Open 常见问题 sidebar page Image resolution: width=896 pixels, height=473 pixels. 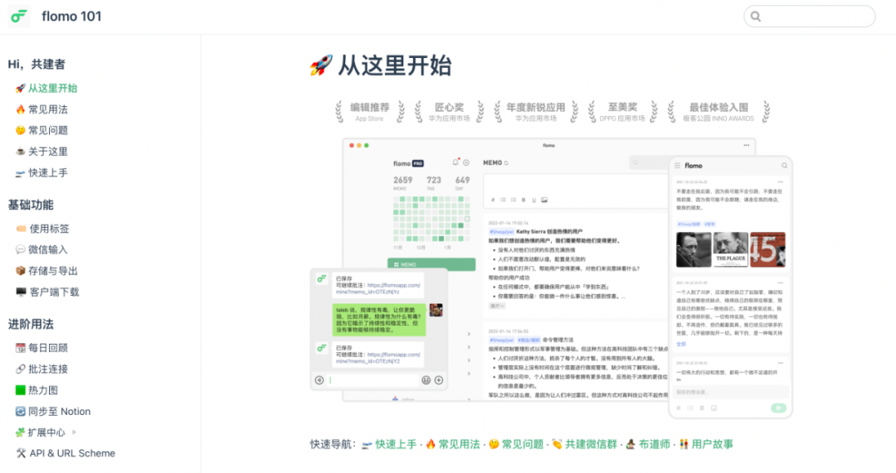[48, 131]
